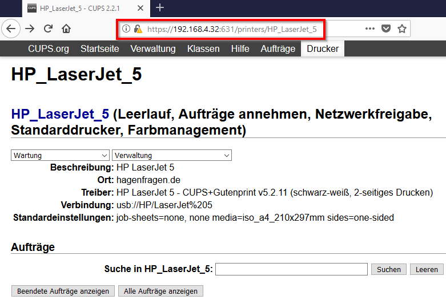Save page to Pocket icon
The width and height of the screenshot is (446, 304).
[385, 29]
